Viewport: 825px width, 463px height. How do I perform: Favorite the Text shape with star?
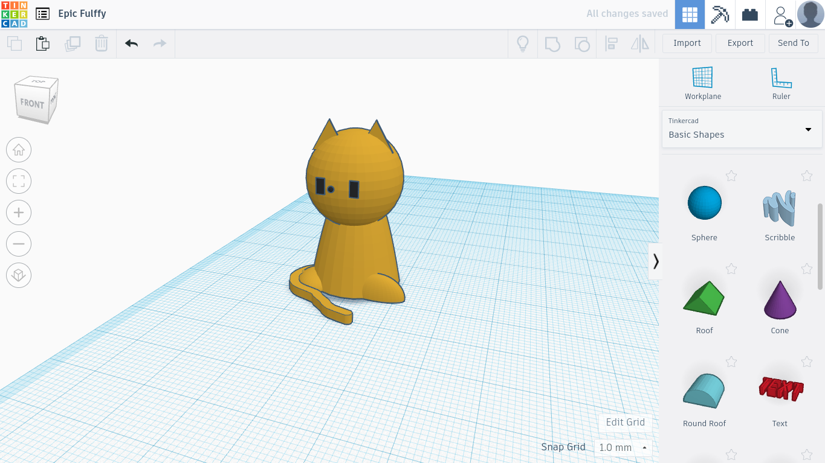tap(806, 362)
